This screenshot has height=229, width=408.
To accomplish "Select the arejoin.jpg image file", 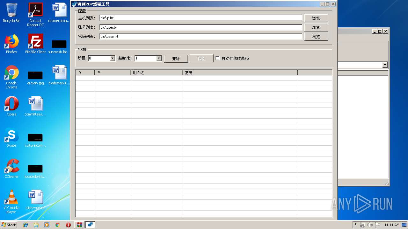I will pyautogui.click(x=35, y=78).
